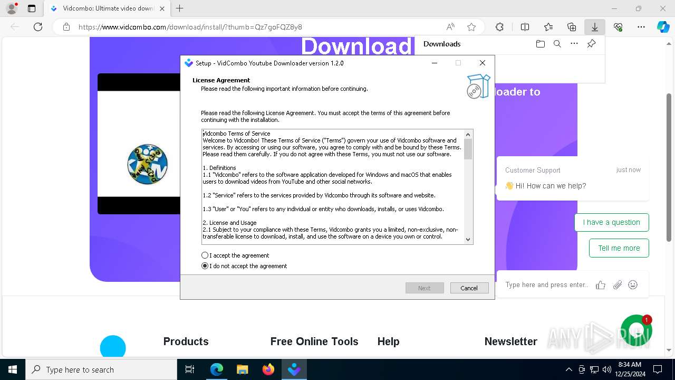Pin the Downloads panel
The image size is (675, 380).
pyautogui.click(x=591, y=44)
